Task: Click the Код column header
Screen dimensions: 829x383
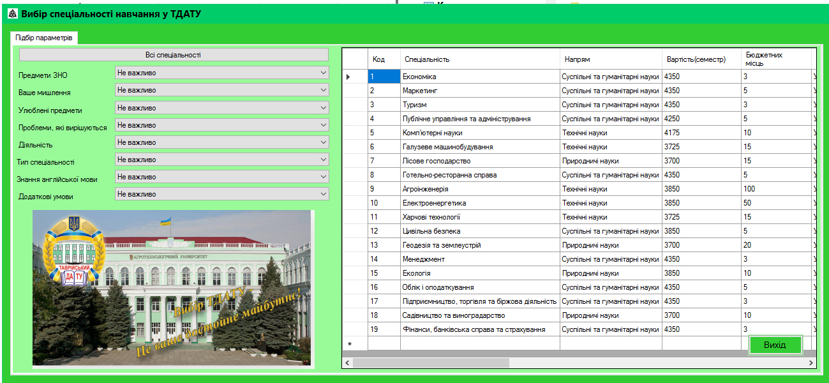Action: tap(384, 59)
